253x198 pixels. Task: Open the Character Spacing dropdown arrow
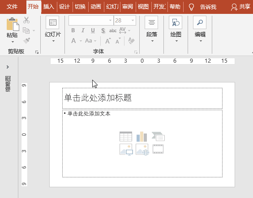129,30
